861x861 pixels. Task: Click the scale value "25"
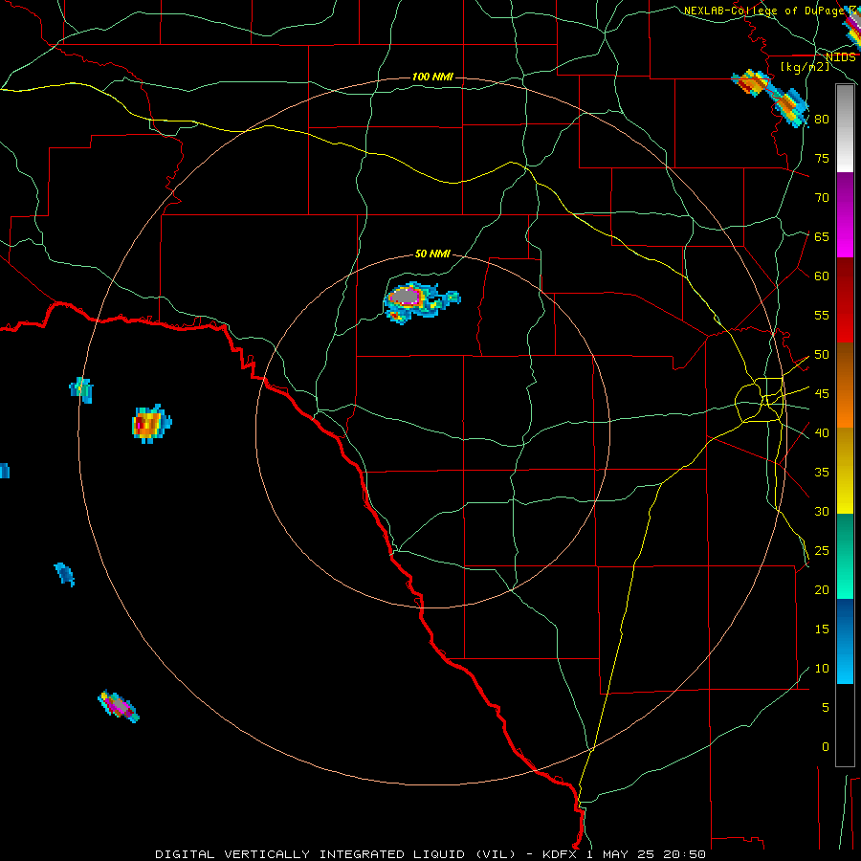[x=822, y=551]
